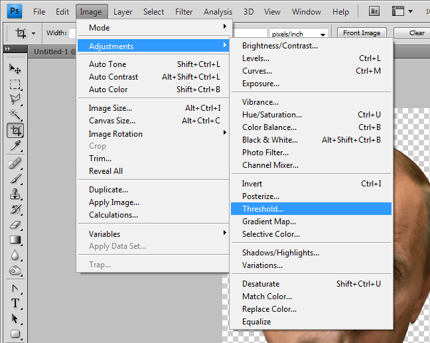Open the Filter menu
The height and width of the screenshot is (343, 430).
(x=184, y=12)
